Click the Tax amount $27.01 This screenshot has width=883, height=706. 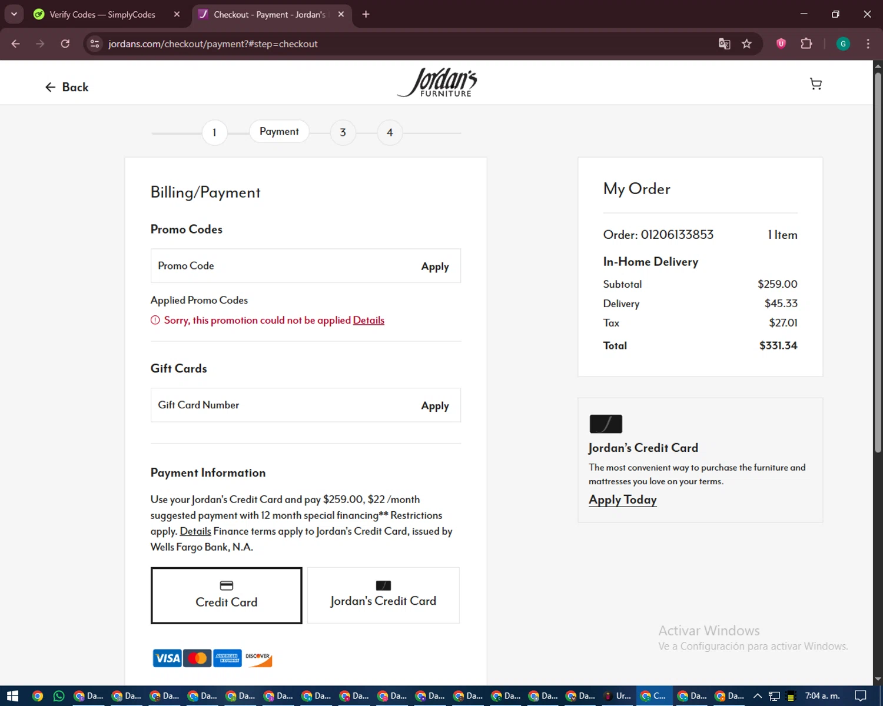[783, 323]
